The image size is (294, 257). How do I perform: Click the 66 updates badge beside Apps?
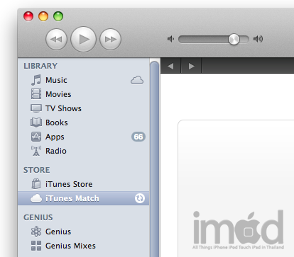[138, 137]
